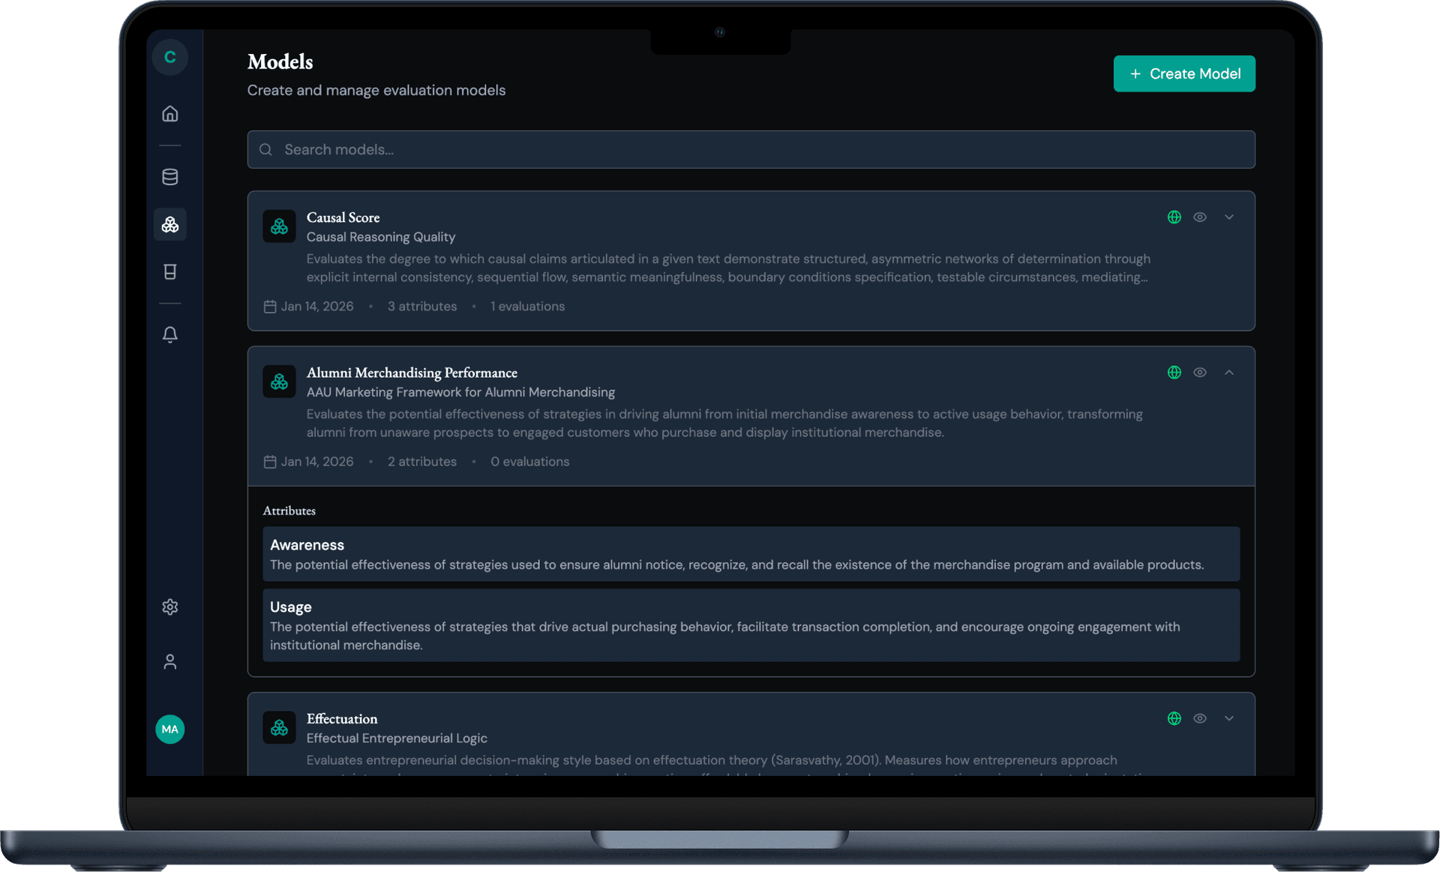Viewport: 1440px width, 872px height.
Task: Toggle the globe icon on Effectuation
Action: tap(1174, 718)
